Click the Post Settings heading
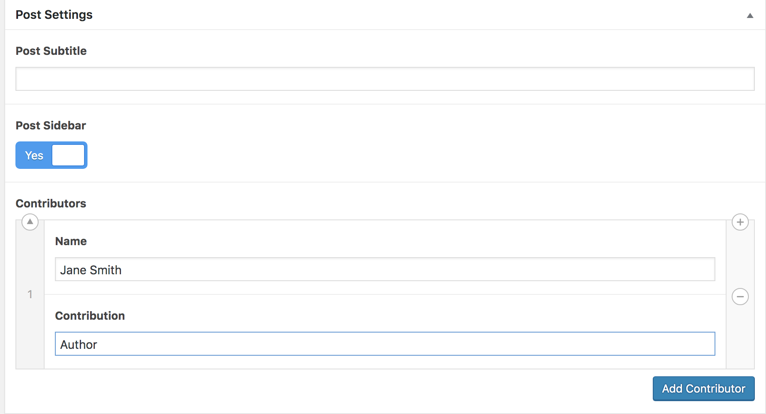The image size is (766, 414). [x=54, y=15]
